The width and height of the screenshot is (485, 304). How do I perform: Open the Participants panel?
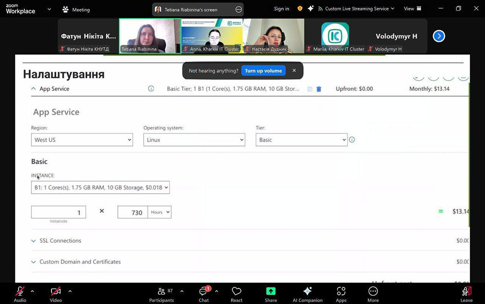click(x=162, y=294)
